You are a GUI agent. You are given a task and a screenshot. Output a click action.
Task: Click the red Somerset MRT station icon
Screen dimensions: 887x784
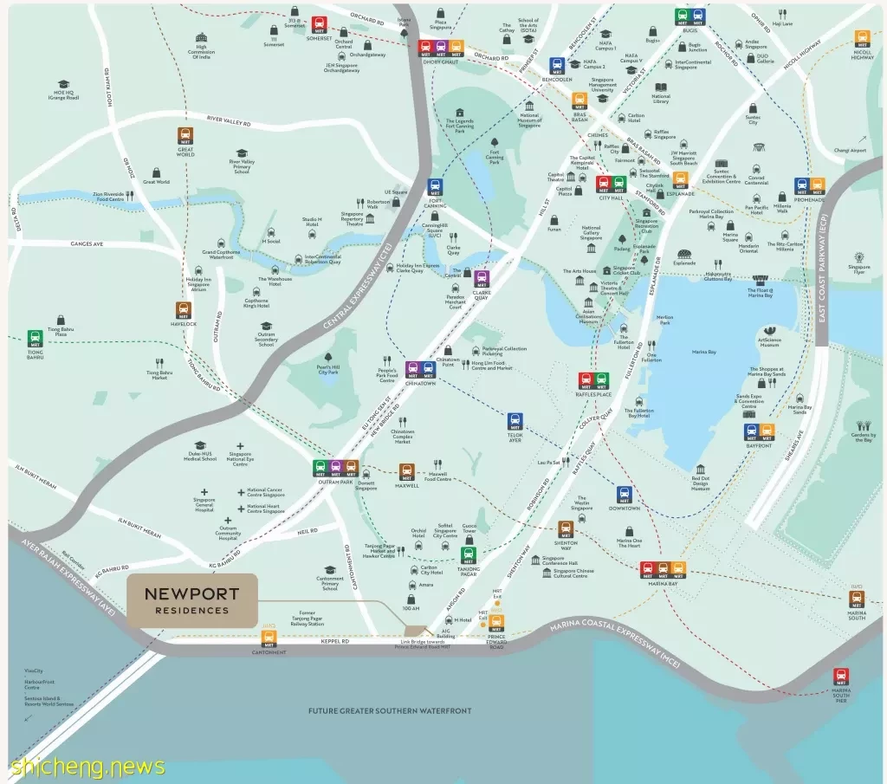[x=319, y=25]
